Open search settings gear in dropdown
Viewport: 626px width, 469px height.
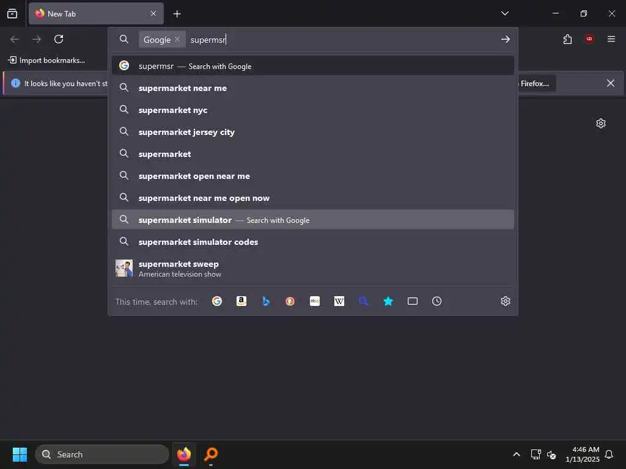tap(506, 301)
